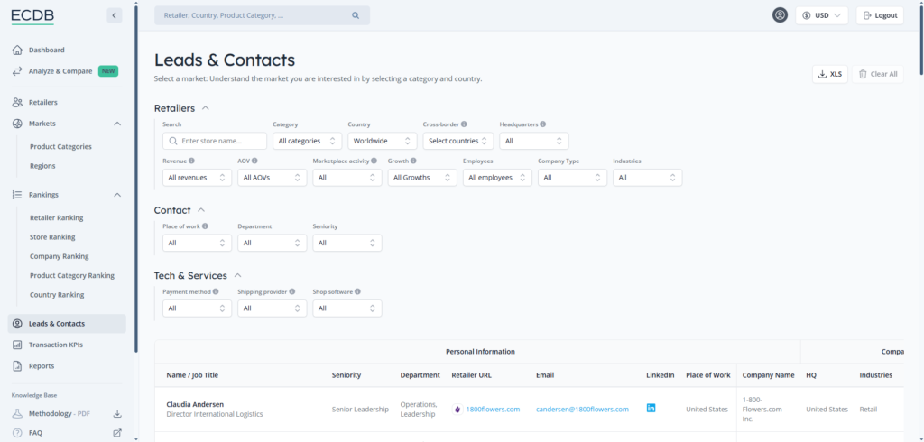924x442 pixels.
Task: Click the user profile avatar icon
Action: [780, 15]
